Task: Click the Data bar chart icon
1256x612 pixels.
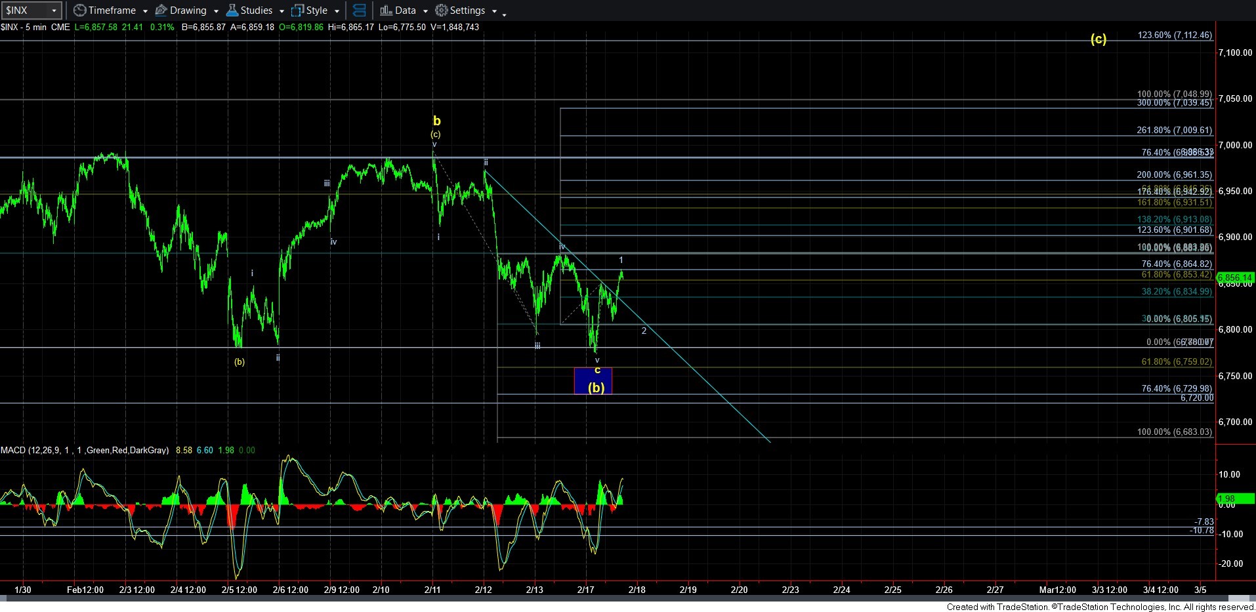Action: coord(386,10)
